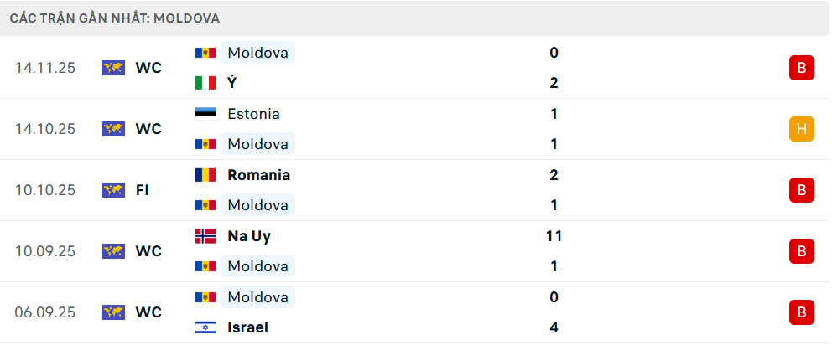Screen dimensions: 832x345
Task: Click the 14.10.25 match date
Action: [45, 129]
